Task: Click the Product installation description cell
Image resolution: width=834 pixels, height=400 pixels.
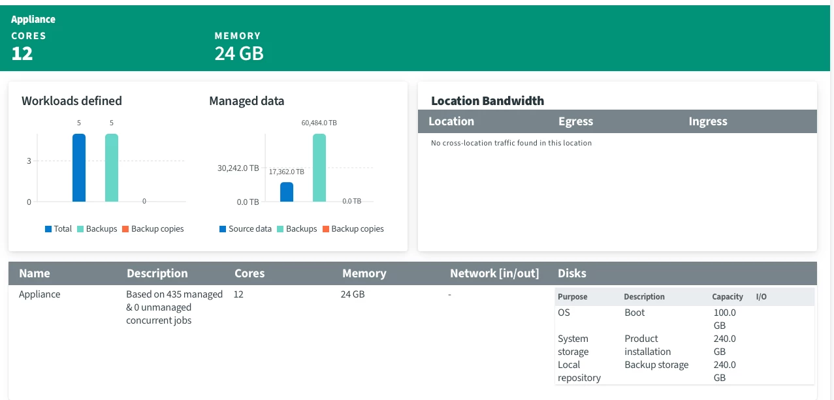Action: coord(648,345)
